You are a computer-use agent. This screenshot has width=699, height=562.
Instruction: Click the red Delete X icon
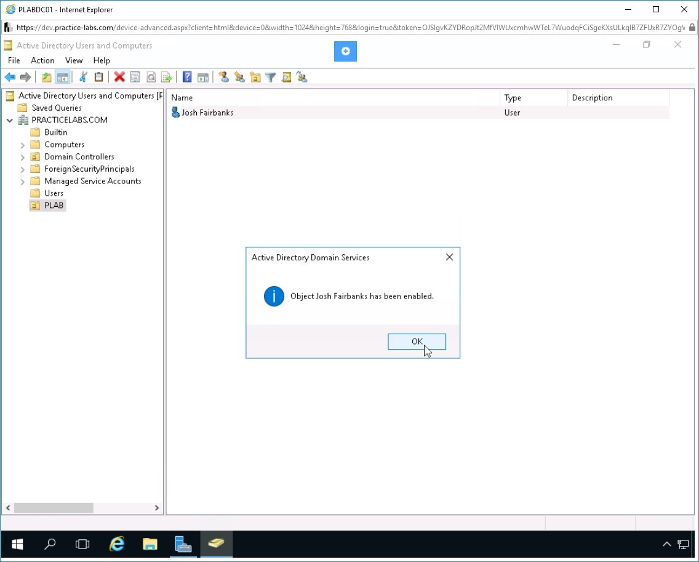point(119,77)
